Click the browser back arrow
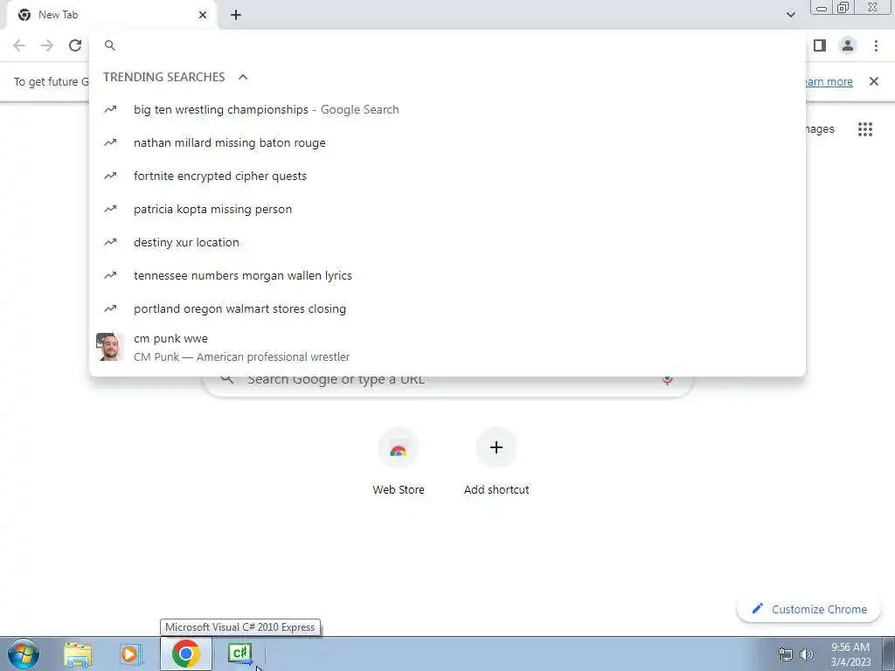This screenshot has height=671, width=895. [19, 45]
